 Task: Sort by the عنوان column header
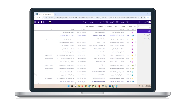click(x=104, y=29)
